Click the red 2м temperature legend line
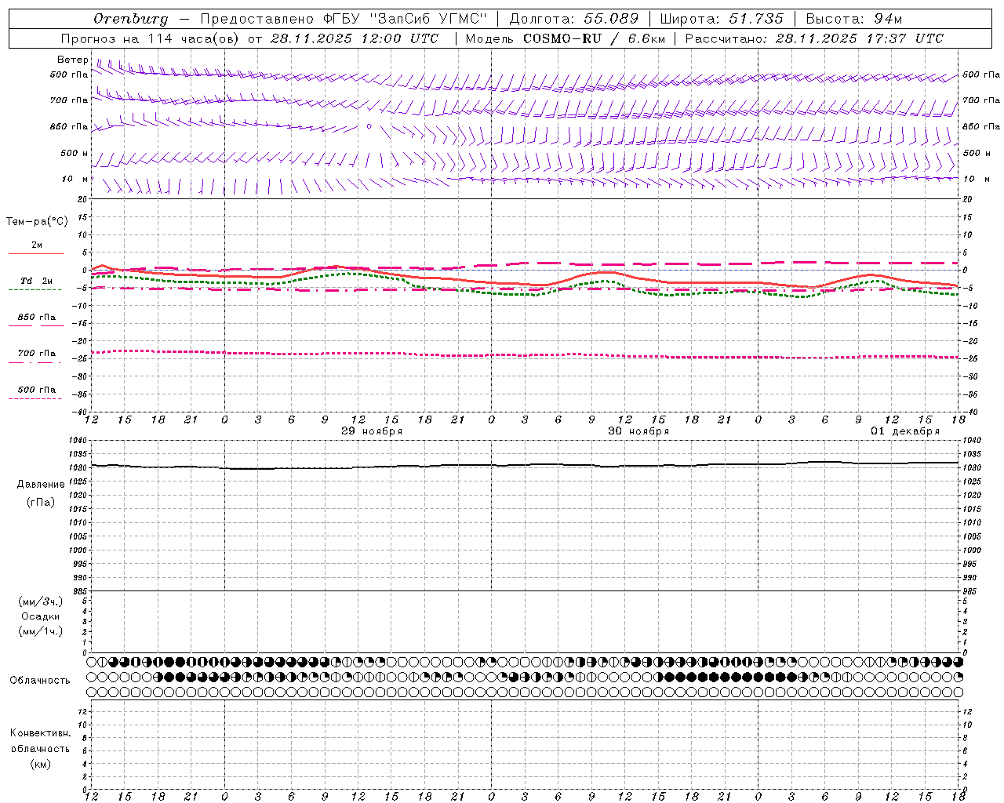This screenshot has width=1004, height=803. (x=36, y=253)
